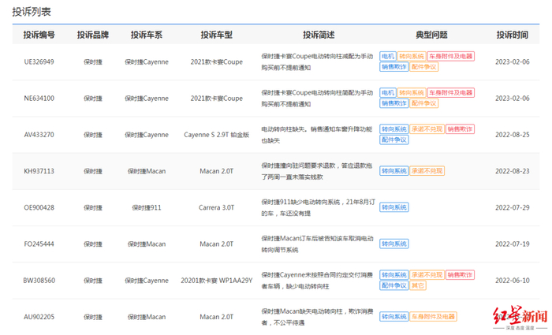Image resolution: width=552 pixels, height=335 pixels.
Task: Click 销售欺诈 tag in row UE326949
Action: point(394,67)
